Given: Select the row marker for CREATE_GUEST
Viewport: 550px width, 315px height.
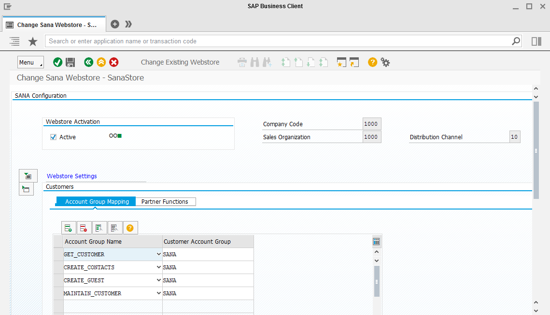Looking at the screenshot, I should [x=58, y=280].
